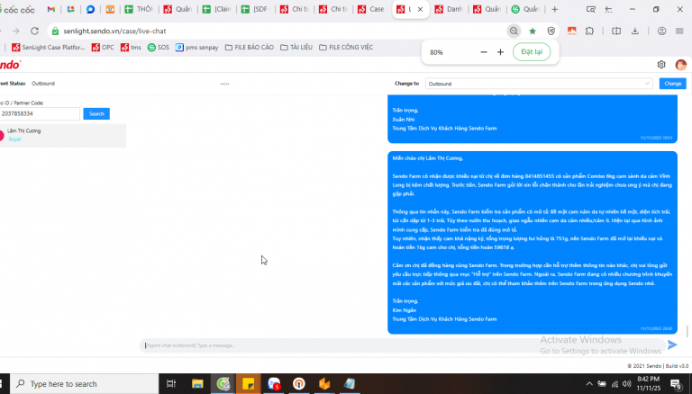Open the shield protection icon
This screenshot has height=394, width=692.
pyautogui.click(x=551, y=31)
